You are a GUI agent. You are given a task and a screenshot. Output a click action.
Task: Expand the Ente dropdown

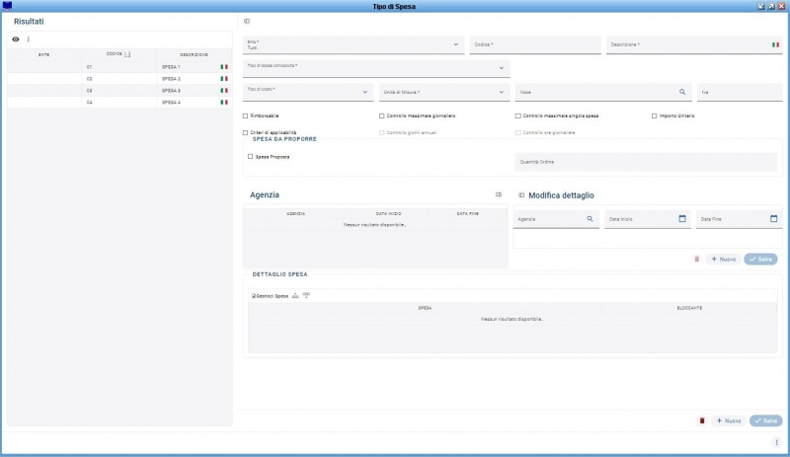click(455, 44)
